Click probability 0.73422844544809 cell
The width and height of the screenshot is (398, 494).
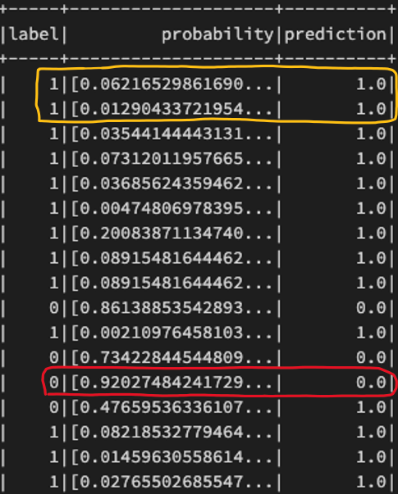(x=172, y=358)
